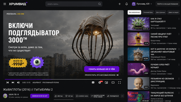Open player settings gear
Viewport: 181px width, 102px height.
(100, 83)
